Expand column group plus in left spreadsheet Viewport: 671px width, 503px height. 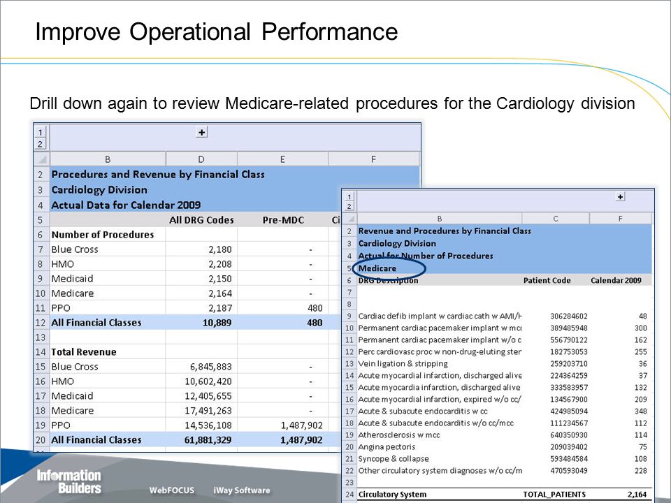click(201, 132)
